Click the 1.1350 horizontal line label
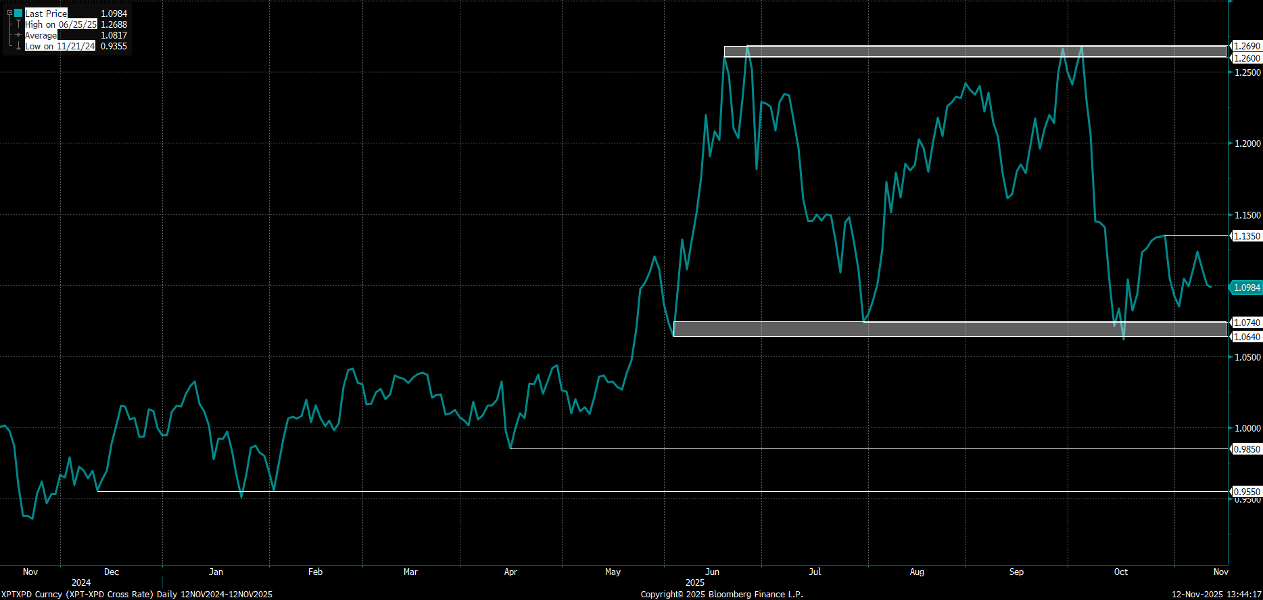This screenshot has height=600, width=1263. [1246, 236]
